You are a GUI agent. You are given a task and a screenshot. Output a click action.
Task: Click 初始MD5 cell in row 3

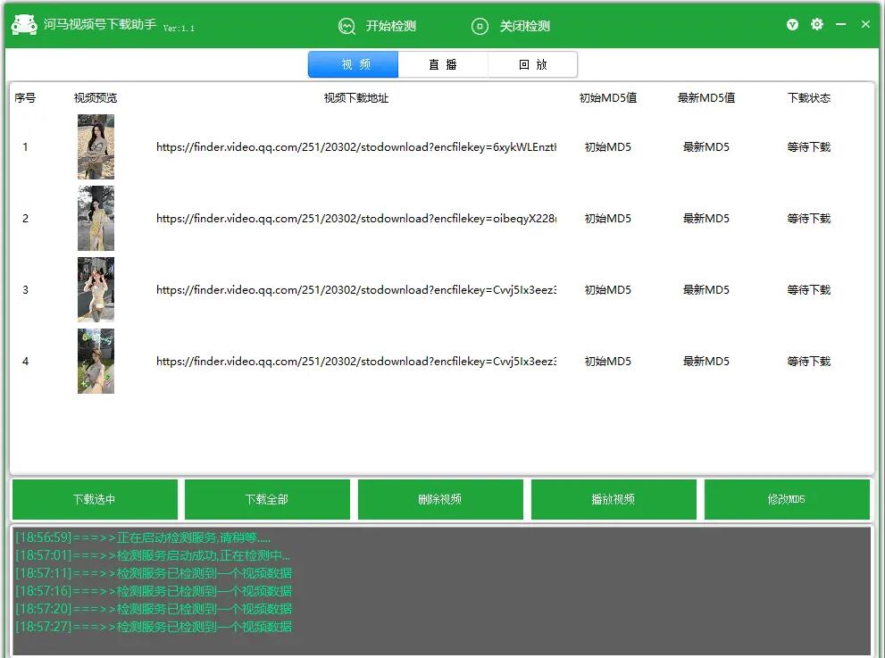pyautogui.click(x=608, y=290)
